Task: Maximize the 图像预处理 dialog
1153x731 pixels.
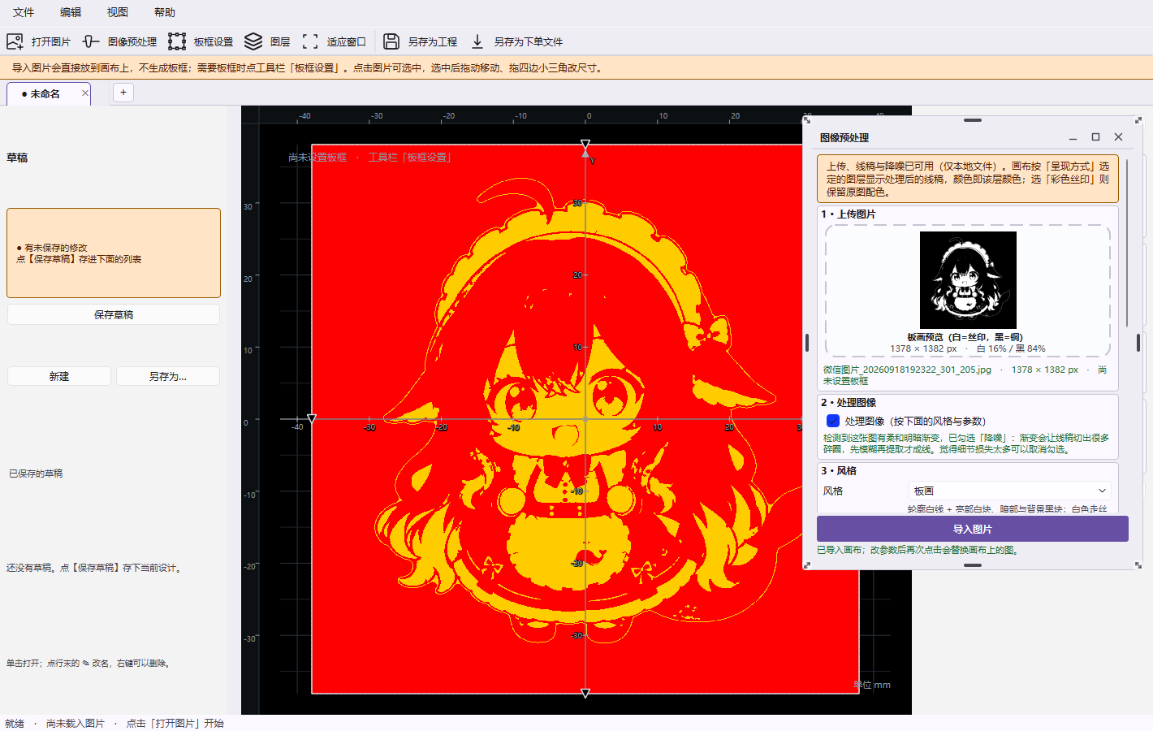Action: [1095, 137]
